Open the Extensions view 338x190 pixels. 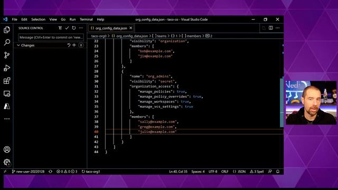[x=7, y=81]
